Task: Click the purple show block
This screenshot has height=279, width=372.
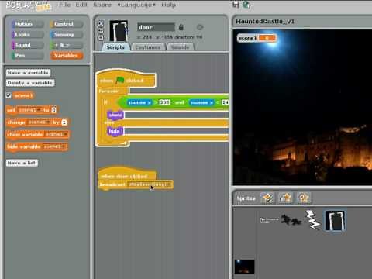Action: coord(115,115)
